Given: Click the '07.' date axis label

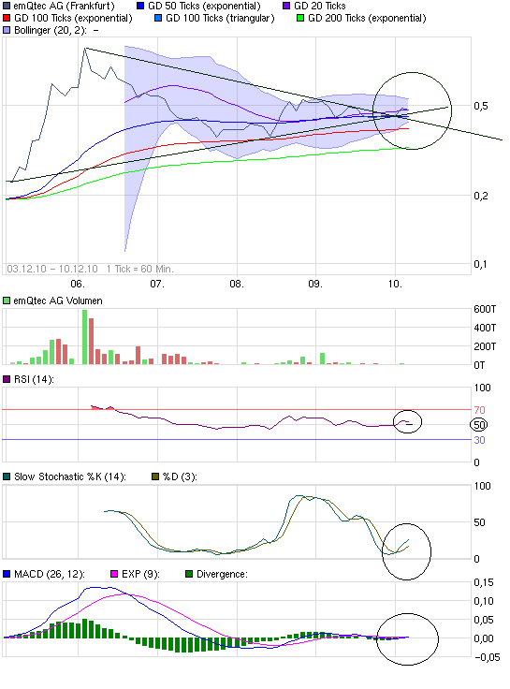Looking at the screenshot, I should tap(157, 284).
